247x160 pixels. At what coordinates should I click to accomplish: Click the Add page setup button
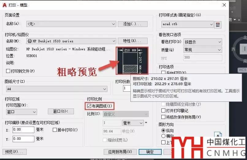coord(133,24)
